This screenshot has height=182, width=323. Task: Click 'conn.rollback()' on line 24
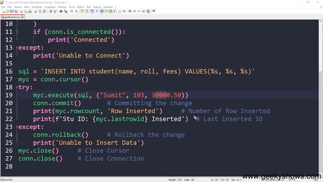point(61,135)
